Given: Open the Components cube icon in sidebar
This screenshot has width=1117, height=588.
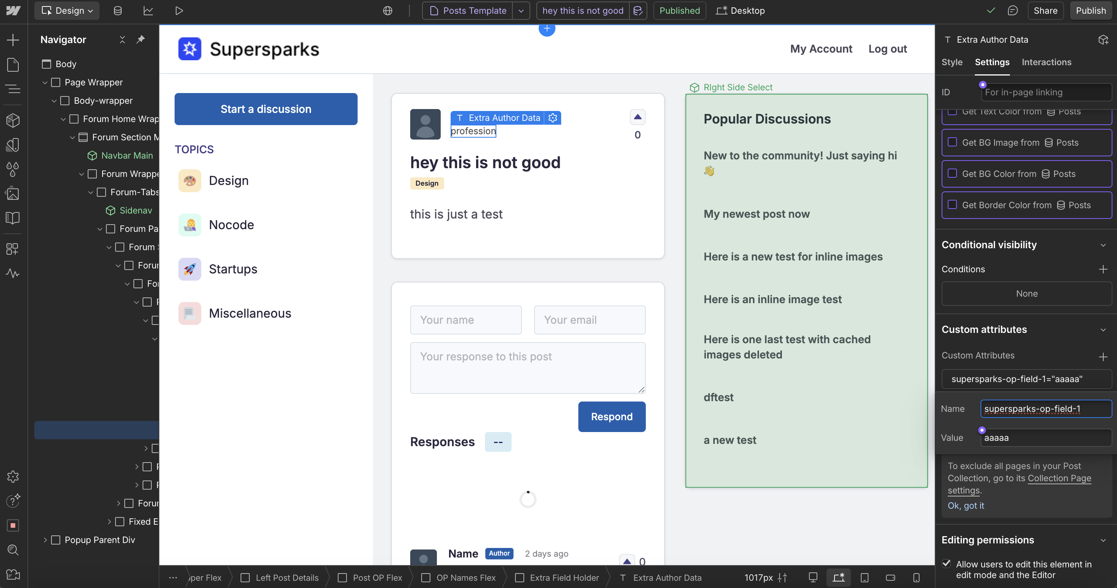Looking at the screenshot, I should 13,120.
